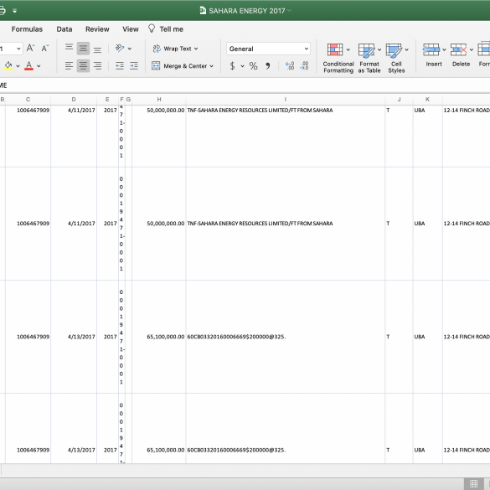Select column I header
This screenshot has height=490, width=490.
point(285,100)
